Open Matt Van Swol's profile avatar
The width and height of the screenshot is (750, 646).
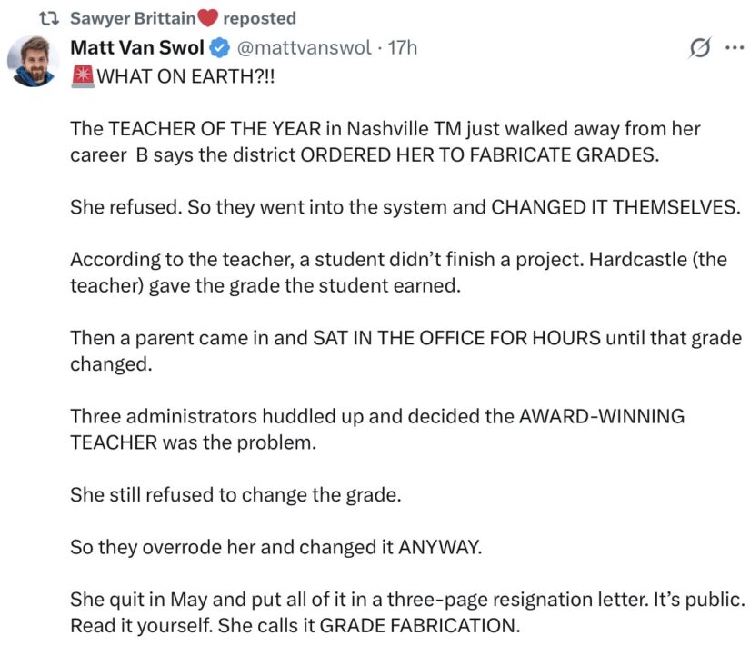33,61
